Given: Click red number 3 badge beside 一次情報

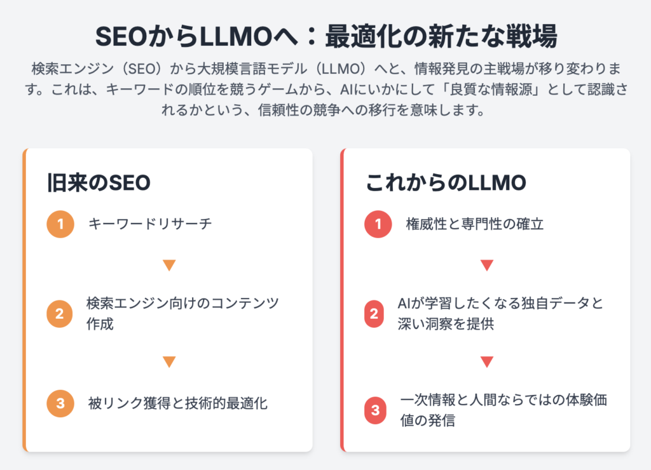Looking at the screenshot, I should pos(374,411).
